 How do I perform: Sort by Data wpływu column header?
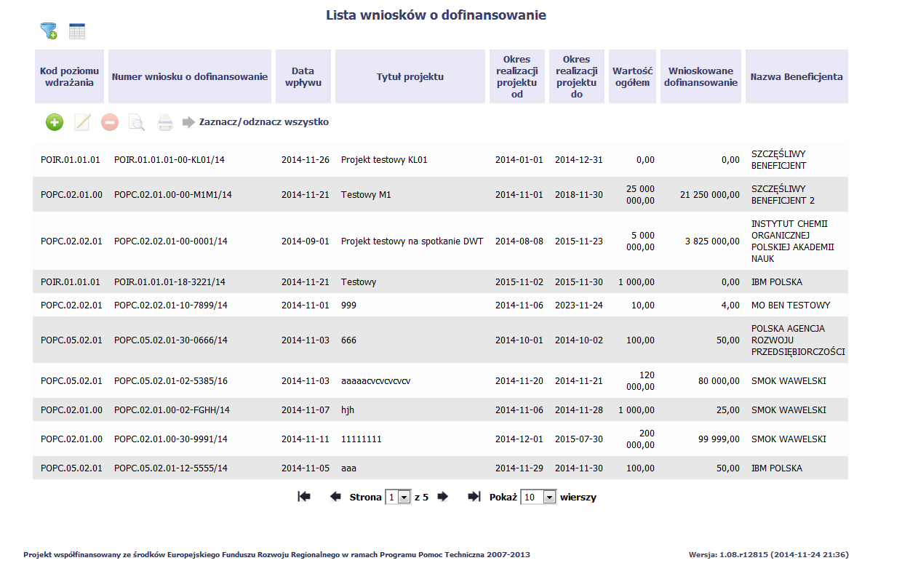pyautogui.click(x=303, y=76)
